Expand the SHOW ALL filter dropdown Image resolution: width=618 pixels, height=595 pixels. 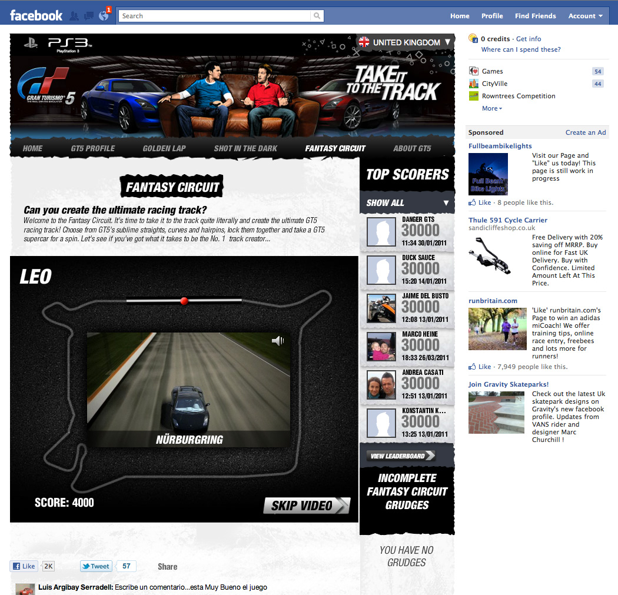pos(407,203)
